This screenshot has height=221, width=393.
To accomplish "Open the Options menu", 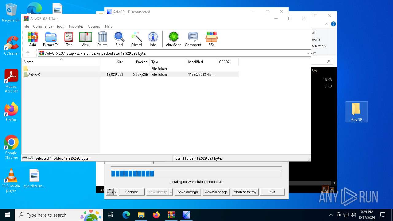I will click(x=94, y=26).
